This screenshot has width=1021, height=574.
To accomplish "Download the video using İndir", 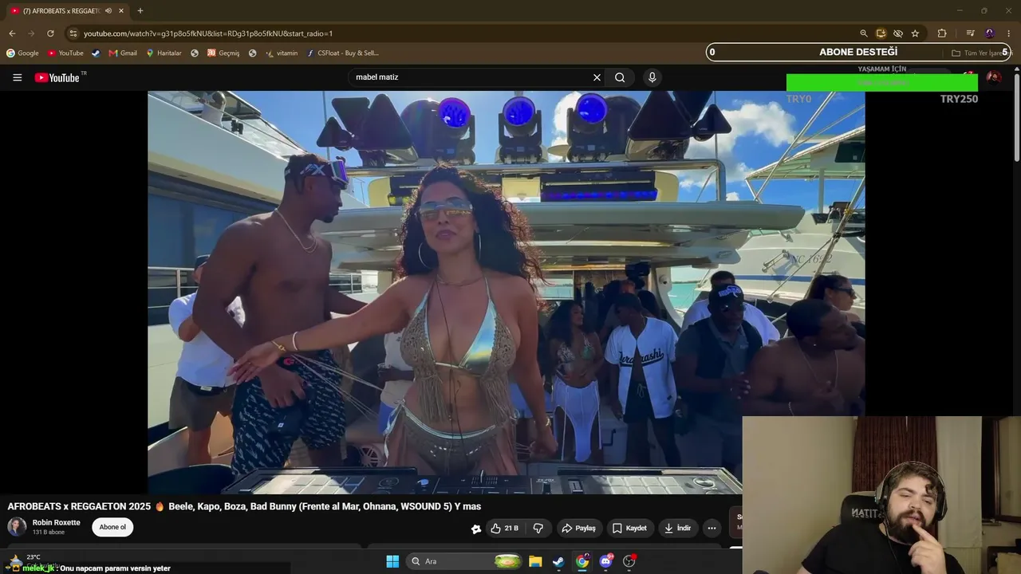I will (677, 528).
